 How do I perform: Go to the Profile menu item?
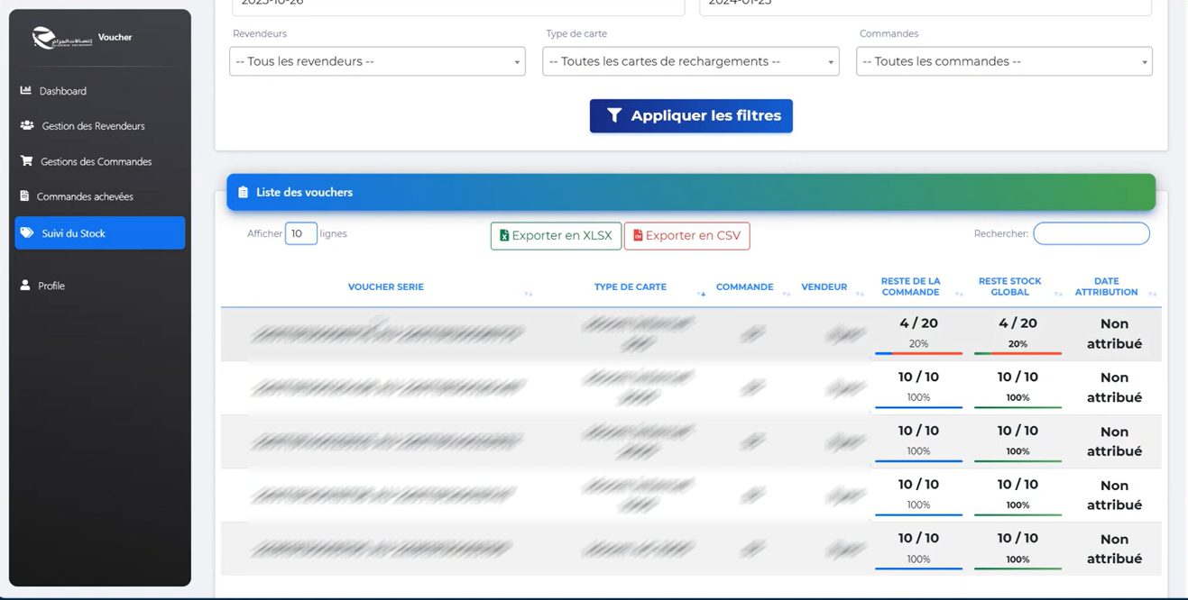pyautogui.click(x=51, y=286)
